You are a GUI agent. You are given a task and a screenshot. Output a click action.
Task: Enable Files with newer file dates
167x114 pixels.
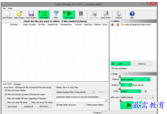tap(30, 103)
